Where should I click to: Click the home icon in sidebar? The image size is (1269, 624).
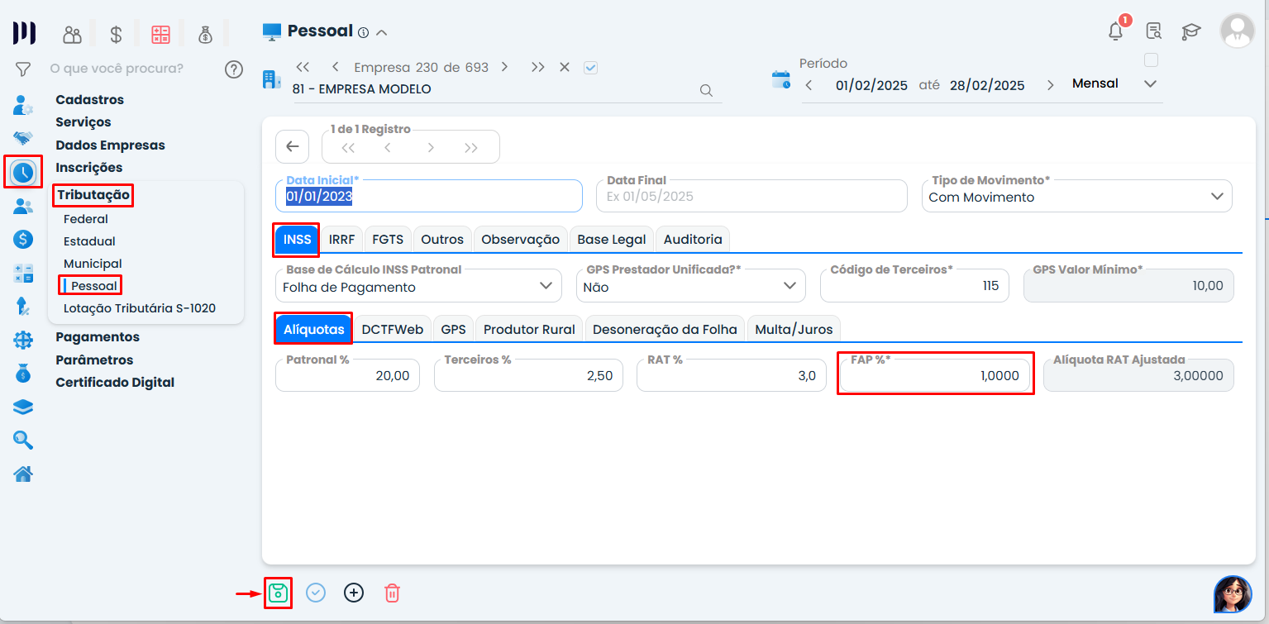23,474
